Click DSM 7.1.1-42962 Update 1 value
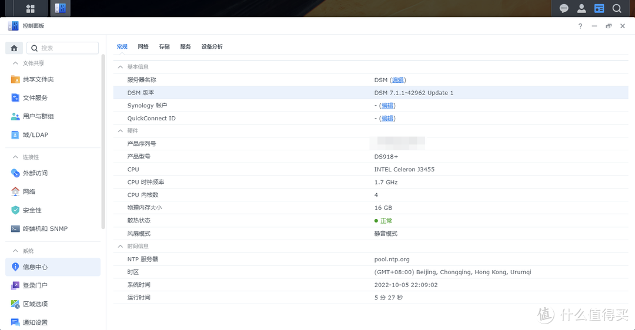Image resolution: width=635 pixels, height=330 pixels. pos(413,93)
